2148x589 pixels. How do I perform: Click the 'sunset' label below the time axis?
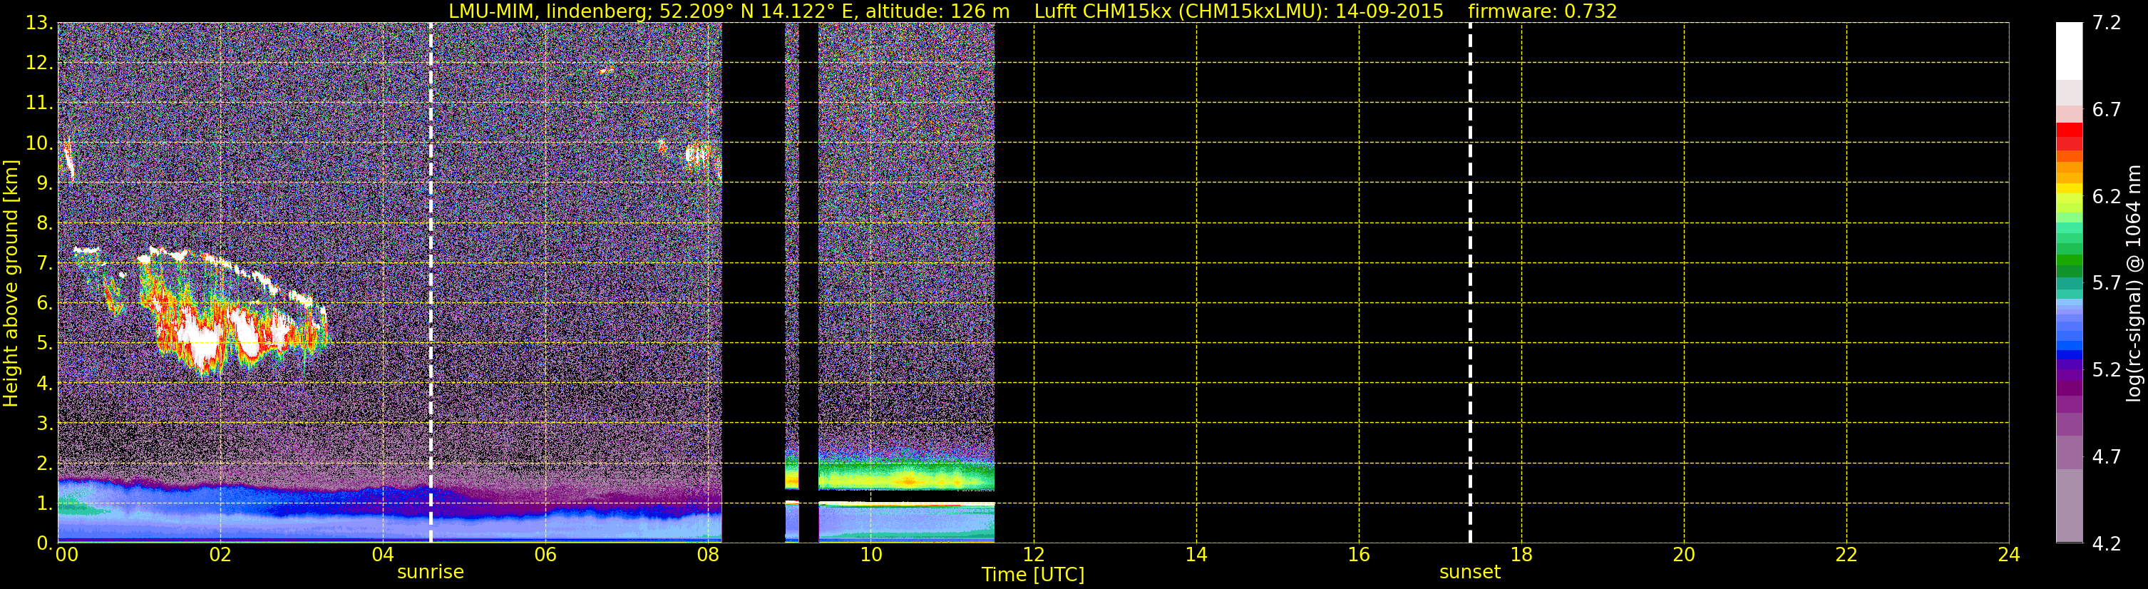[1469, 571]
